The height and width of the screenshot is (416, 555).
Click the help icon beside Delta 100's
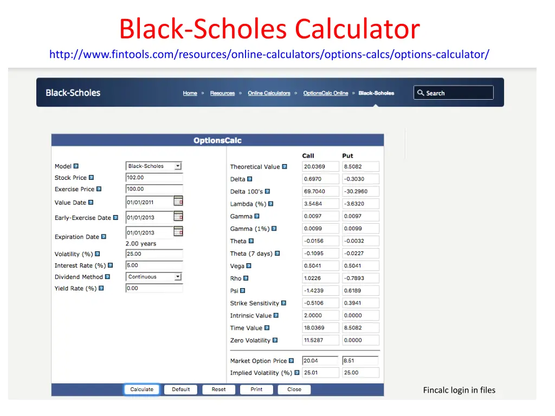pyautogui.click(x=268, y=191)
